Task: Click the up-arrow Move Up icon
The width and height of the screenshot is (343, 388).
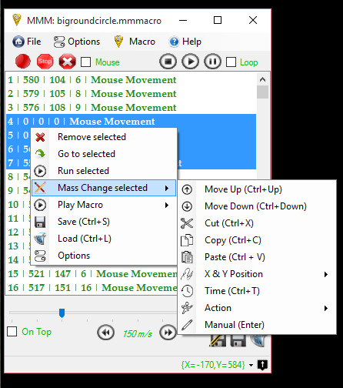Action: 187,189
